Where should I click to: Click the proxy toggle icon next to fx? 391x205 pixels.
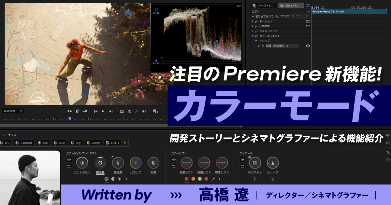tap(129, 111)
